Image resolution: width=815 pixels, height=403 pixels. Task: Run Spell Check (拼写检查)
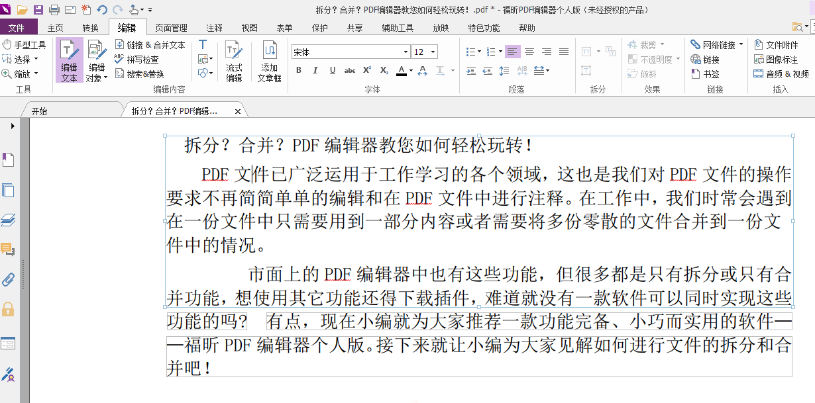click(x=136, y=60)
